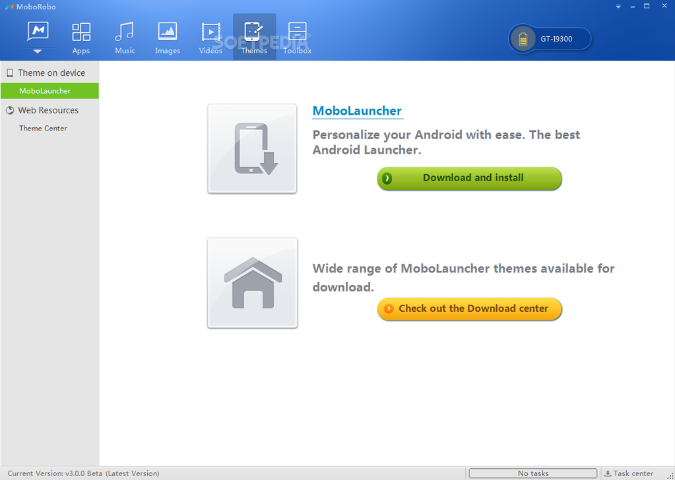
Task: Click the Download and install button
Action: [x=469, y=178]
